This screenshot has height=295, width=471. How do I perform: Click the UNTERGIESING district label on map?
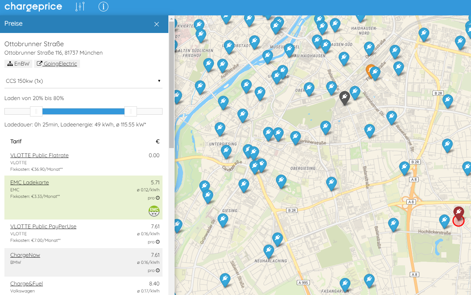click(223, 144)
